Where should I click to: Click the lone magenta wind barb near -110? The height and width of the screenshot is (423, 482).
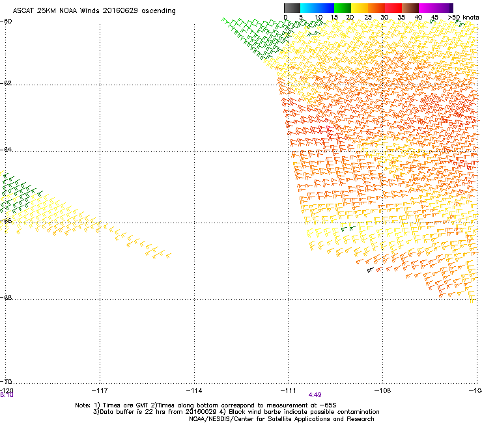329,128
